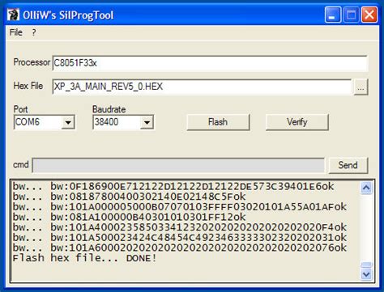The height and width of the screenshot is (292, 384).
Task: Click log line bw:081A100000B40301
Action: (129, 217)
